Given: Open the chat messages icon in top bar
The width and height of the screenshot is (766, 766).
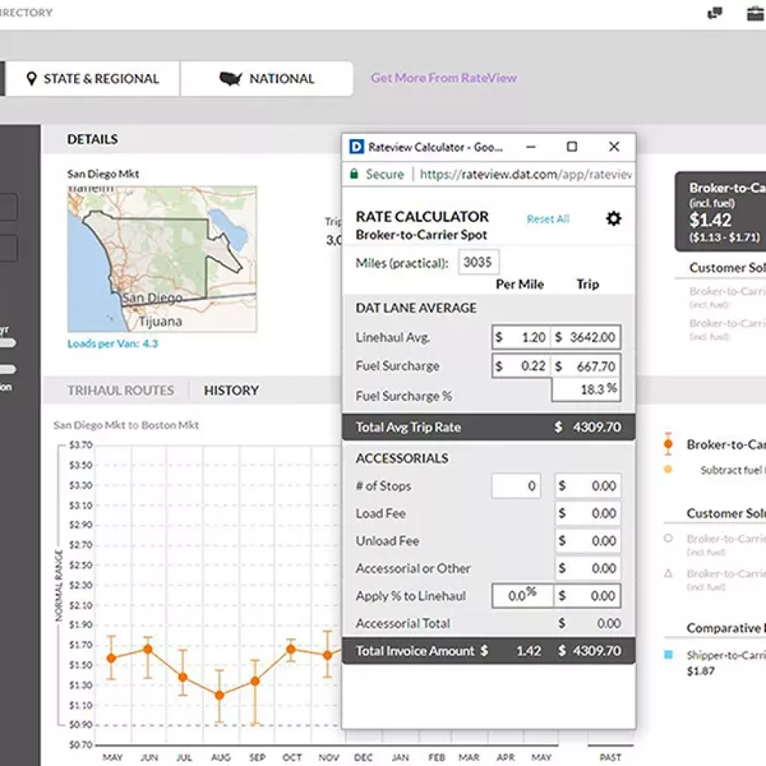Looking at the screenshot, I should pos(714,13).
